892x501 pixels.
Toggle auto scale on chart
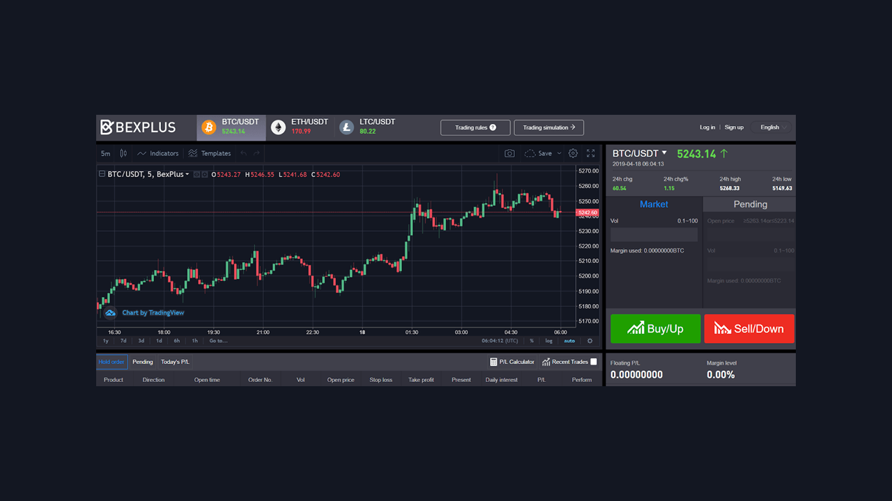tap(569, 341)
